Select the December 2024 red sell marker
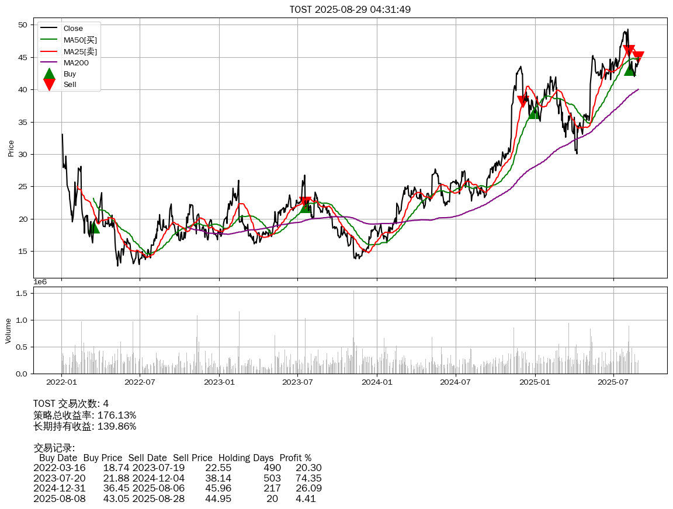Image resolution: width=673 pixels, height=509 pixels. click(523, 102)
